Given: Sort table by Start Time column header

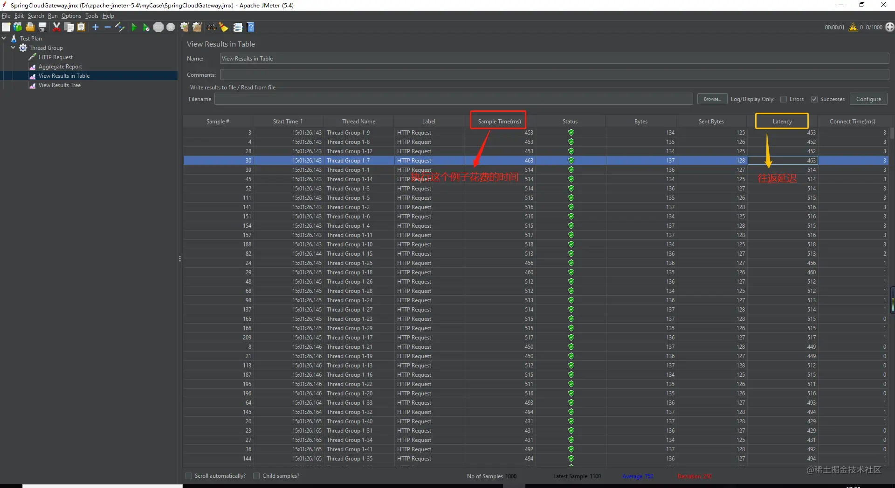Looking at the screenshot, I should [288, 122].
